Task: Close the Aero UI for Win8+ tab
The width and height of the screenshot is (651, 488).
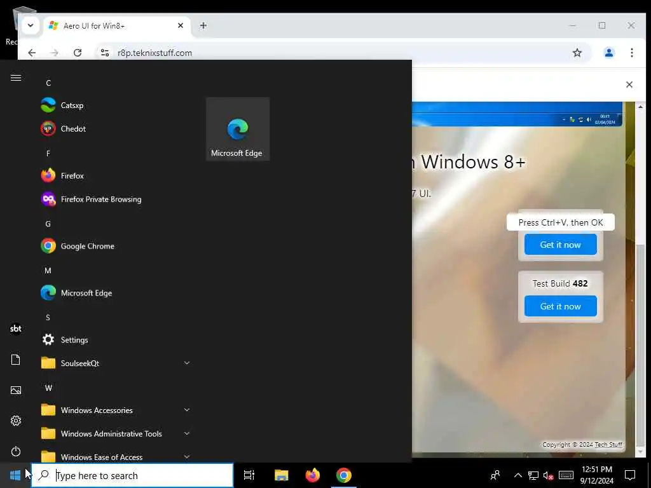Action: tap(181, 25)
